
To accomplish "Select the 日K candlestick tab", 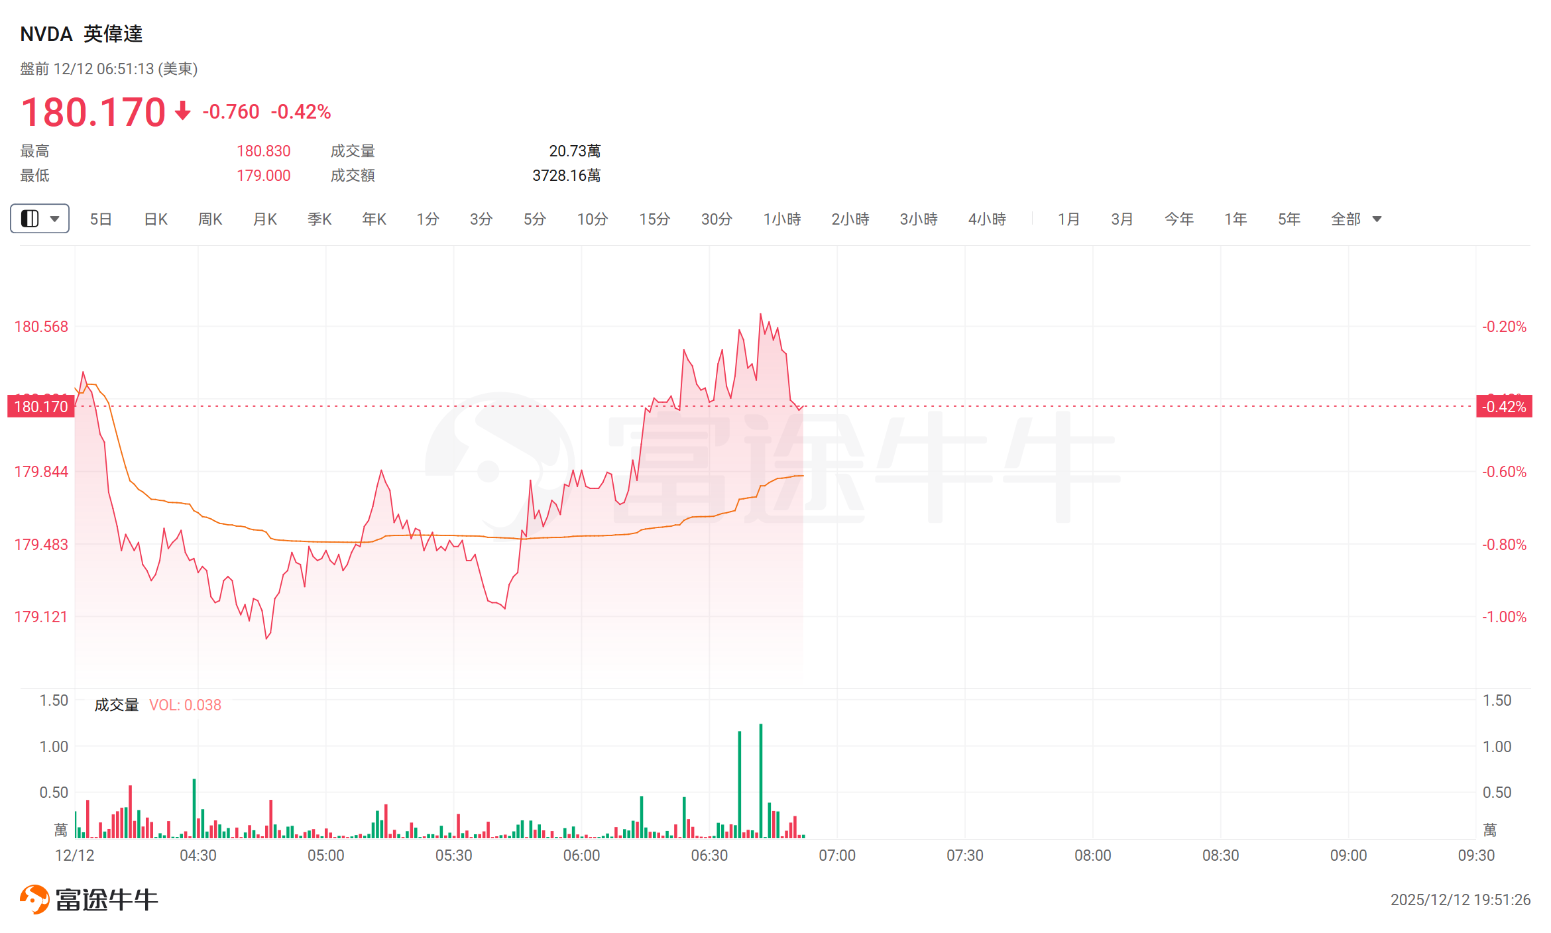I will coord(156,219).
